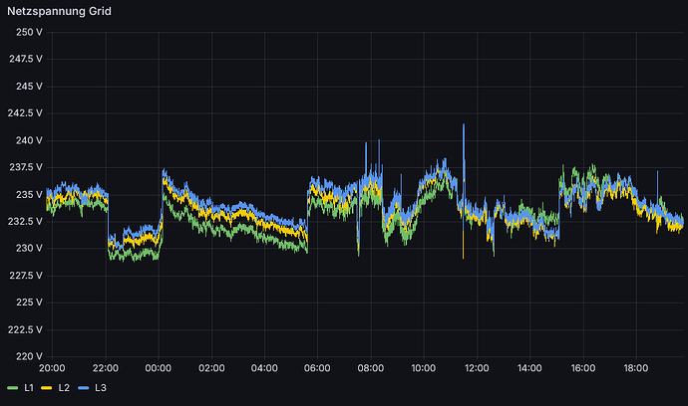This screenshot has height=406, width=688.
Task: Click the green L1 legend color swatch
Action: point(13,388)
